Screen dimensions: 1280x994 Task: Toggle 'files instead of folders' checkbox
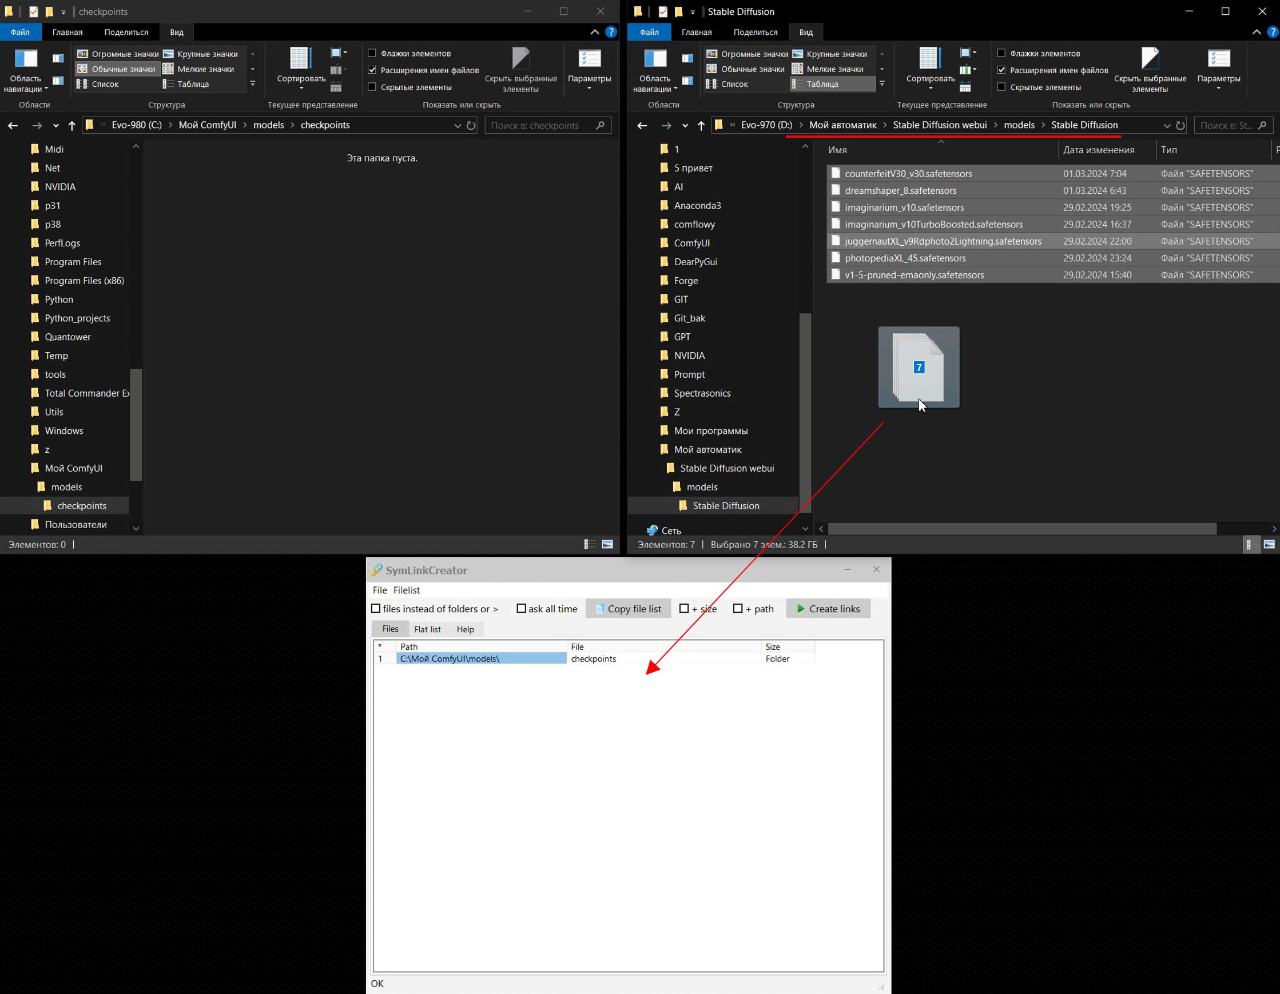coord(377,609)
